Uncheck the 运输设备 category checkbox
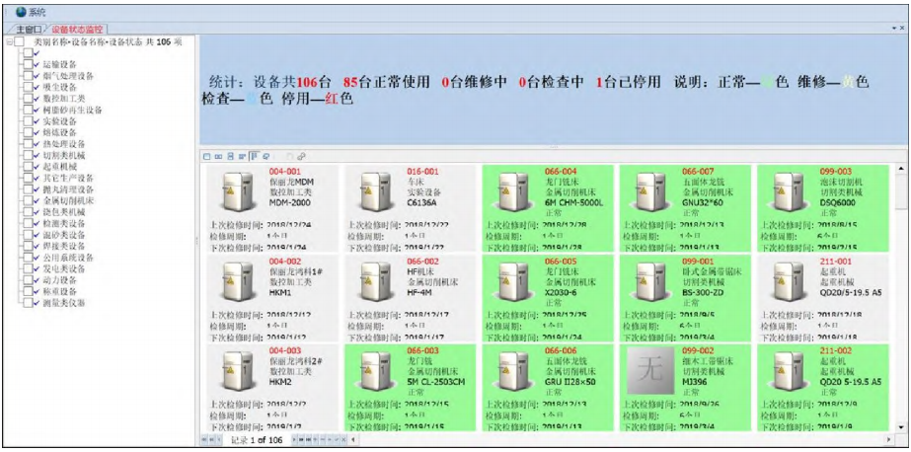The image size is (911, 452). 31,64
